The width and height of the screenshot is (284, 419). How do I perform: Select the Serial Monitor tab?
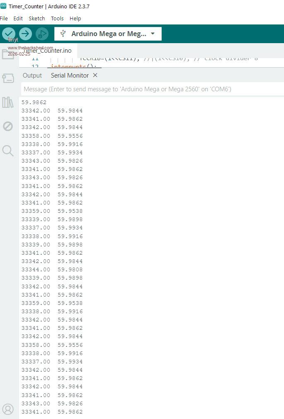point(70,76)
